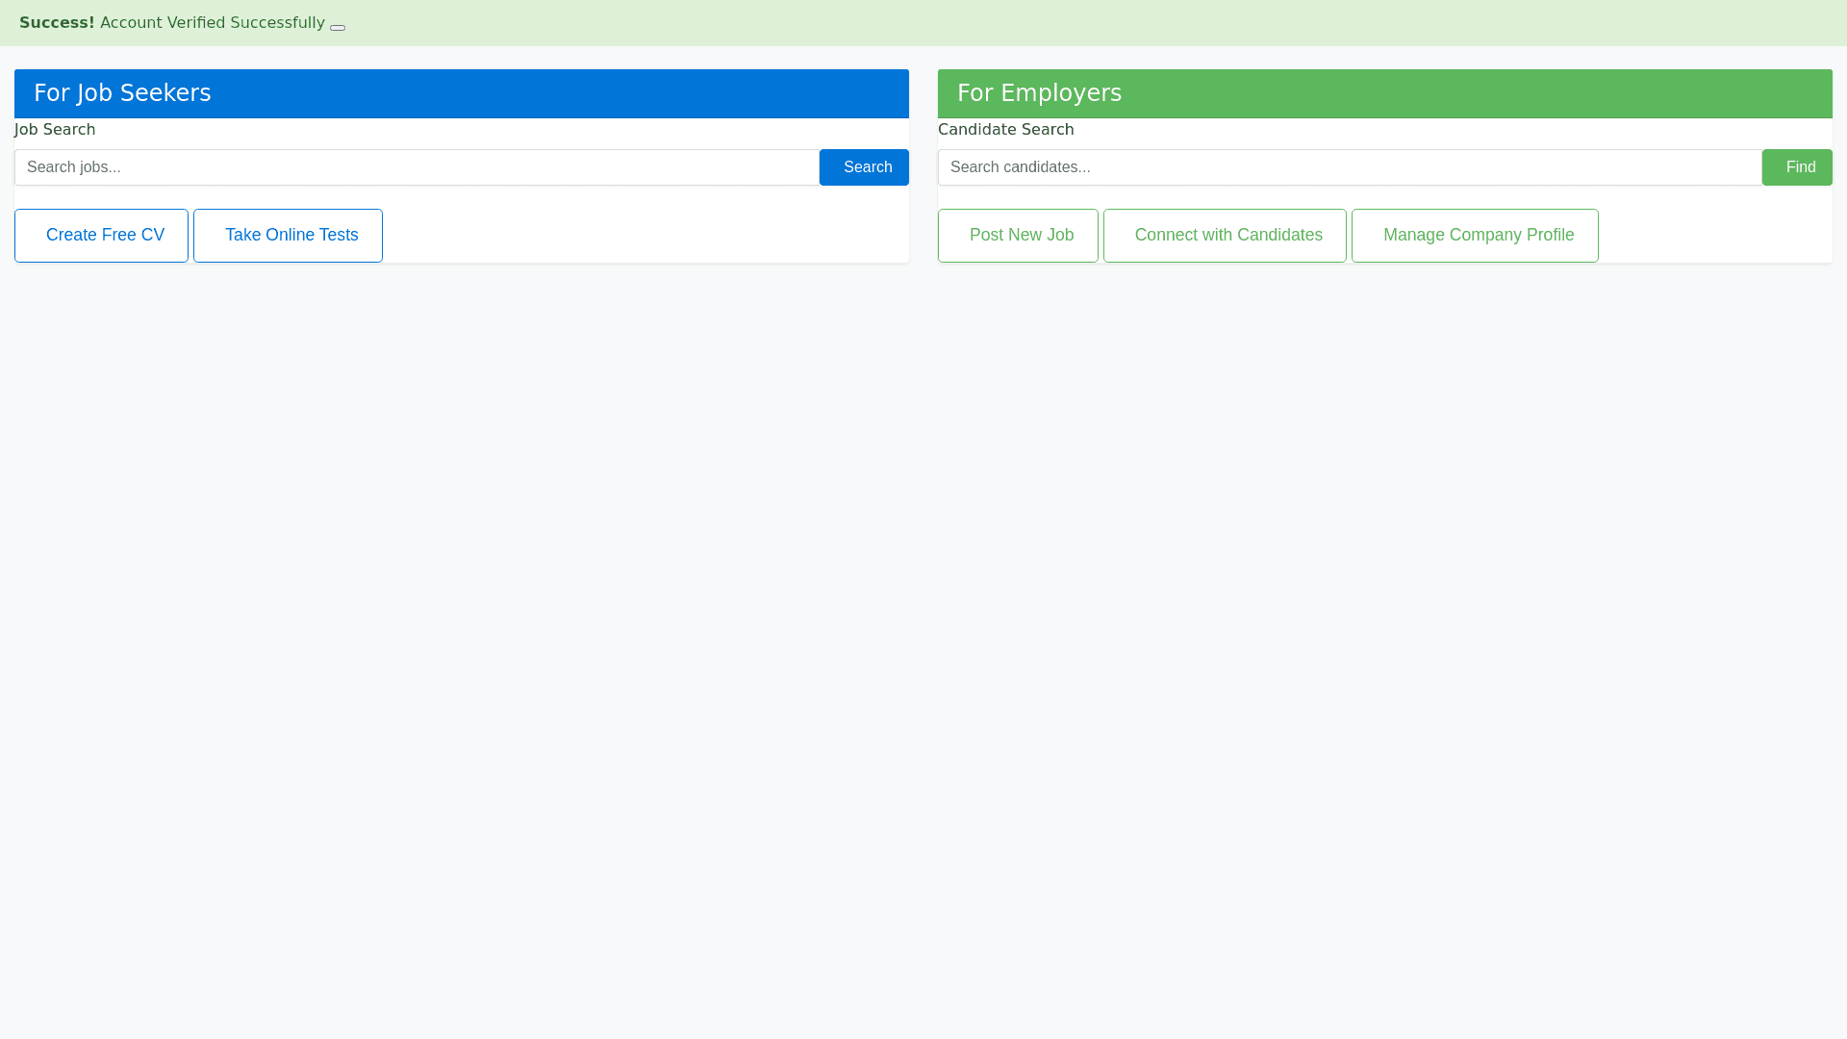The height and width of the screenshot is (1039, 1847).
Task: Open Connect with Candidates
Action: pos(1225,236)
